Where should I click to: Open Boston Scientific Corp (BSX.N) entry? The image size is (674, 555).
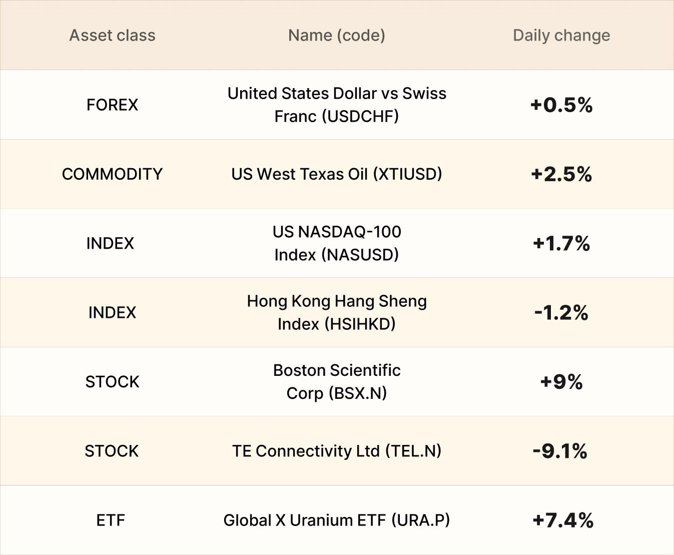click(337, 382)
